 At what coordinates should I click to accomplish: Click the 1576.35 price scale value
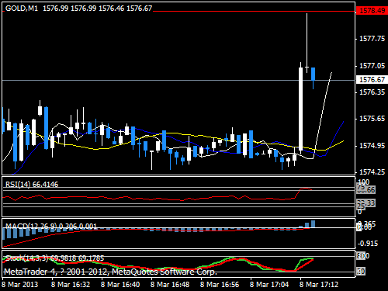pyautogui.click(x=372, y=92)
